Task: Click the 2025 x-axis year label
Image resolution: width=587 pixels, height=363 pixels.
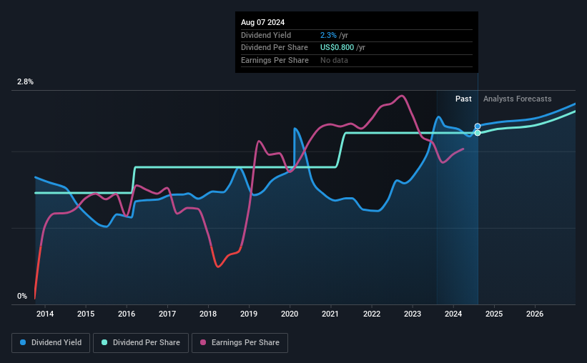Action: (x=494, y=314)
